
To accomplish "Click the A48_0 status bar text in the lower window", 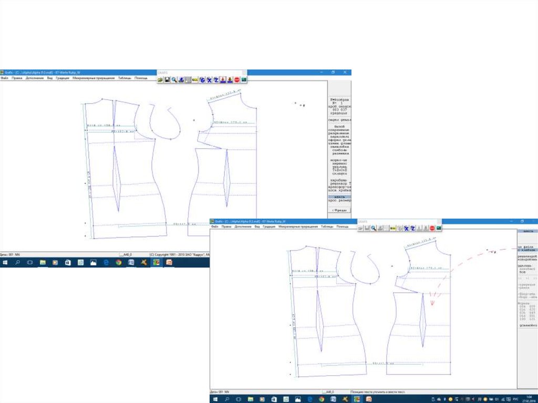I will [328, 391].
